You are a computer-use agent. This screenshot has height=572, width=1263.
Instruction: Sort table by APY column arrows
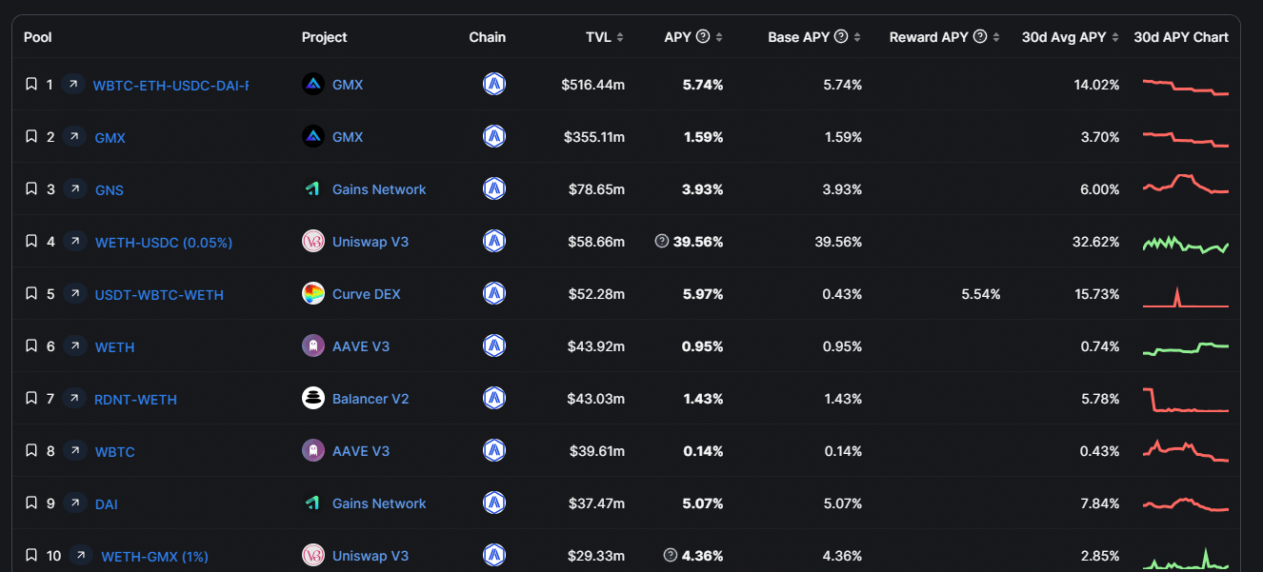tap(719, 37)
